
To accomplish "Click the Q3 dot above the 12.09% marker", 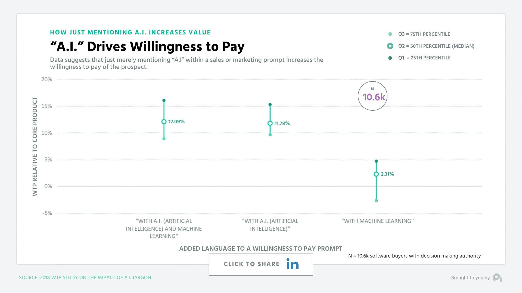I will point(164,100).
